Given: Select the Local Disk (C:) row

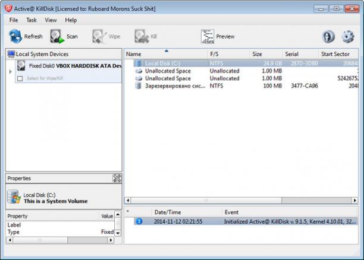Looking at the screenshot, I should pos(246,64).
